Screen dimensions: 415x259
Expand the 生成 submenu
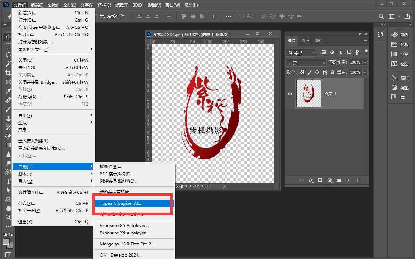coord(54,123)
